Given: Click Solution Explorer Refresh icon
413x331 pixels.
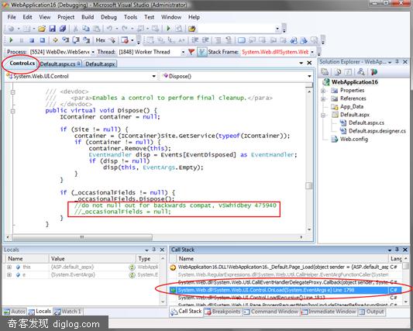Looking at the screenshot, I should pyautogui.click(x=349, y=72).
